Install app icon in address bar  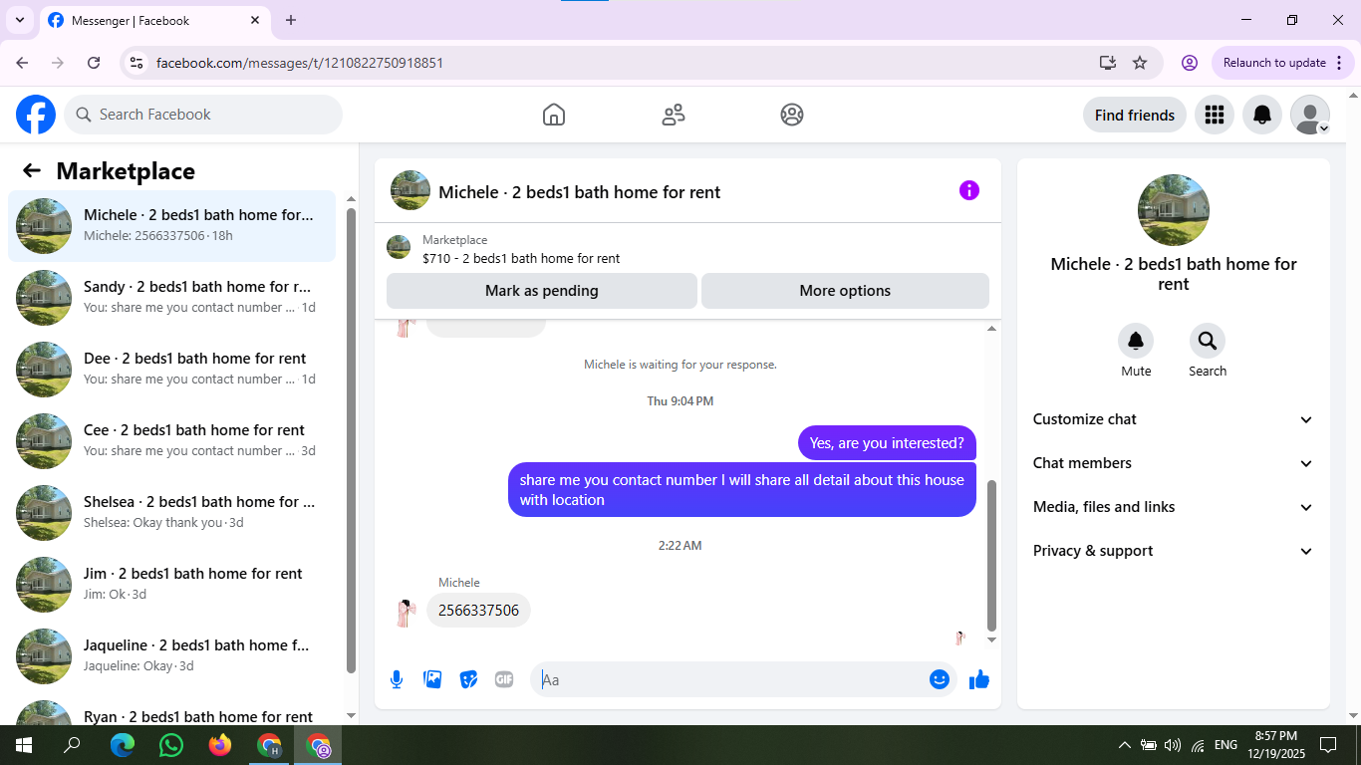point(1108,63)
